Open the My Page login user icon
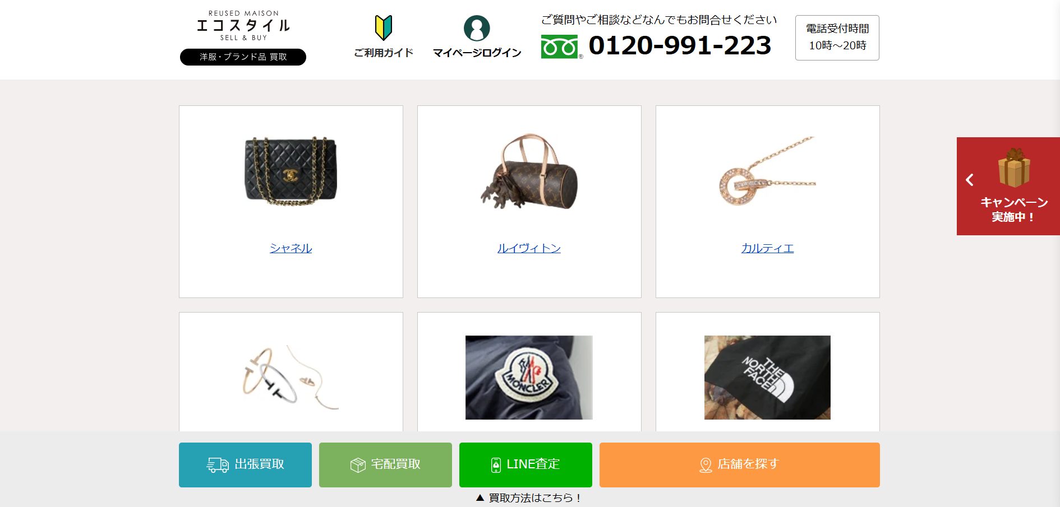The image size is (1060, 507). click(477, 28)
